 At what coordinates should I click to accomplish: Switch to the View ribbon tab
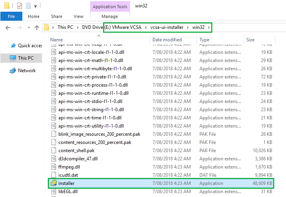(78, 16)
